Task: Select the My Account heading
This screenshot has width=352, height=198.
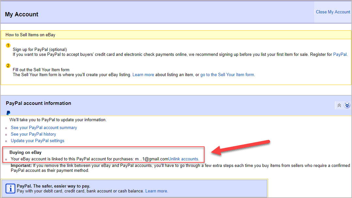Action: (22, 14)
